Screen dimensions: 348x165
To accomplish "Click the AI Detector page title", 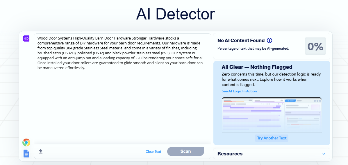I will pyautogui.click(x=175, y=14).
